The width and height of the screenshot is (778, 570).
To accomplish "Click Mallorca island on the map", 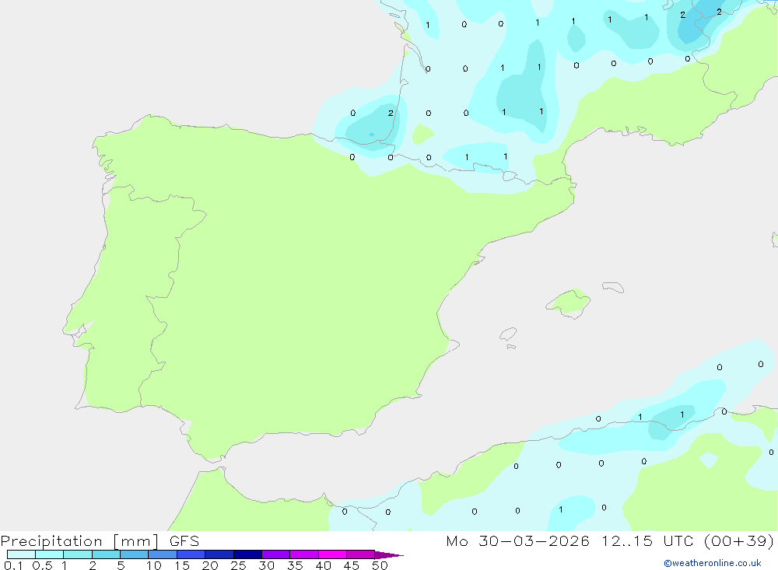I will pos(569,302).
